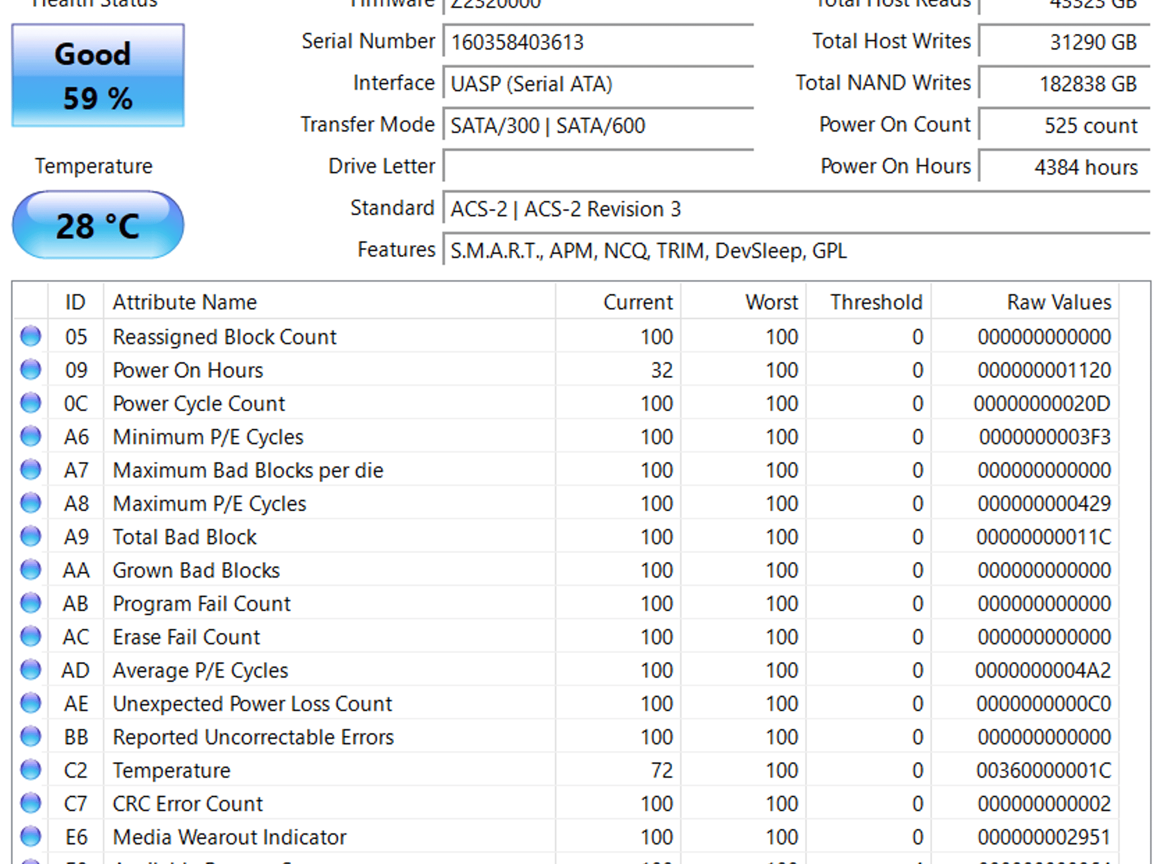The image size is (1153, 864).
Task: Click raw value 00360000001C
Action: [x=1044, y=769]
